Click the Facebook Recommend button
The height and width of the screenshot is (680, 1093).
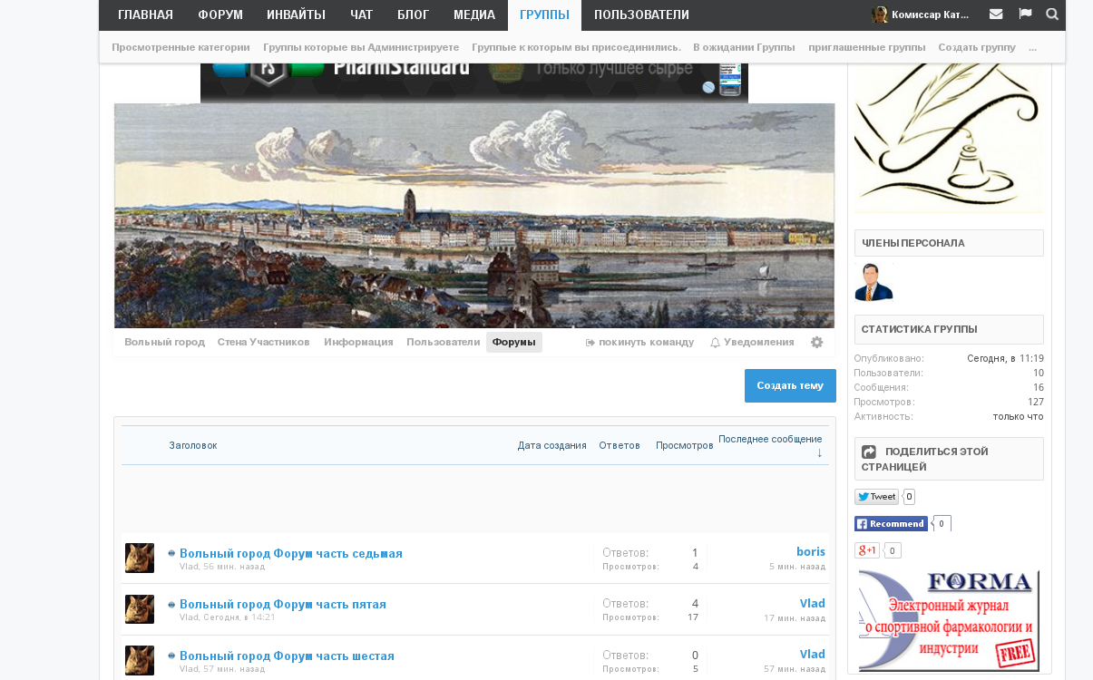click(x=891, y=523)
